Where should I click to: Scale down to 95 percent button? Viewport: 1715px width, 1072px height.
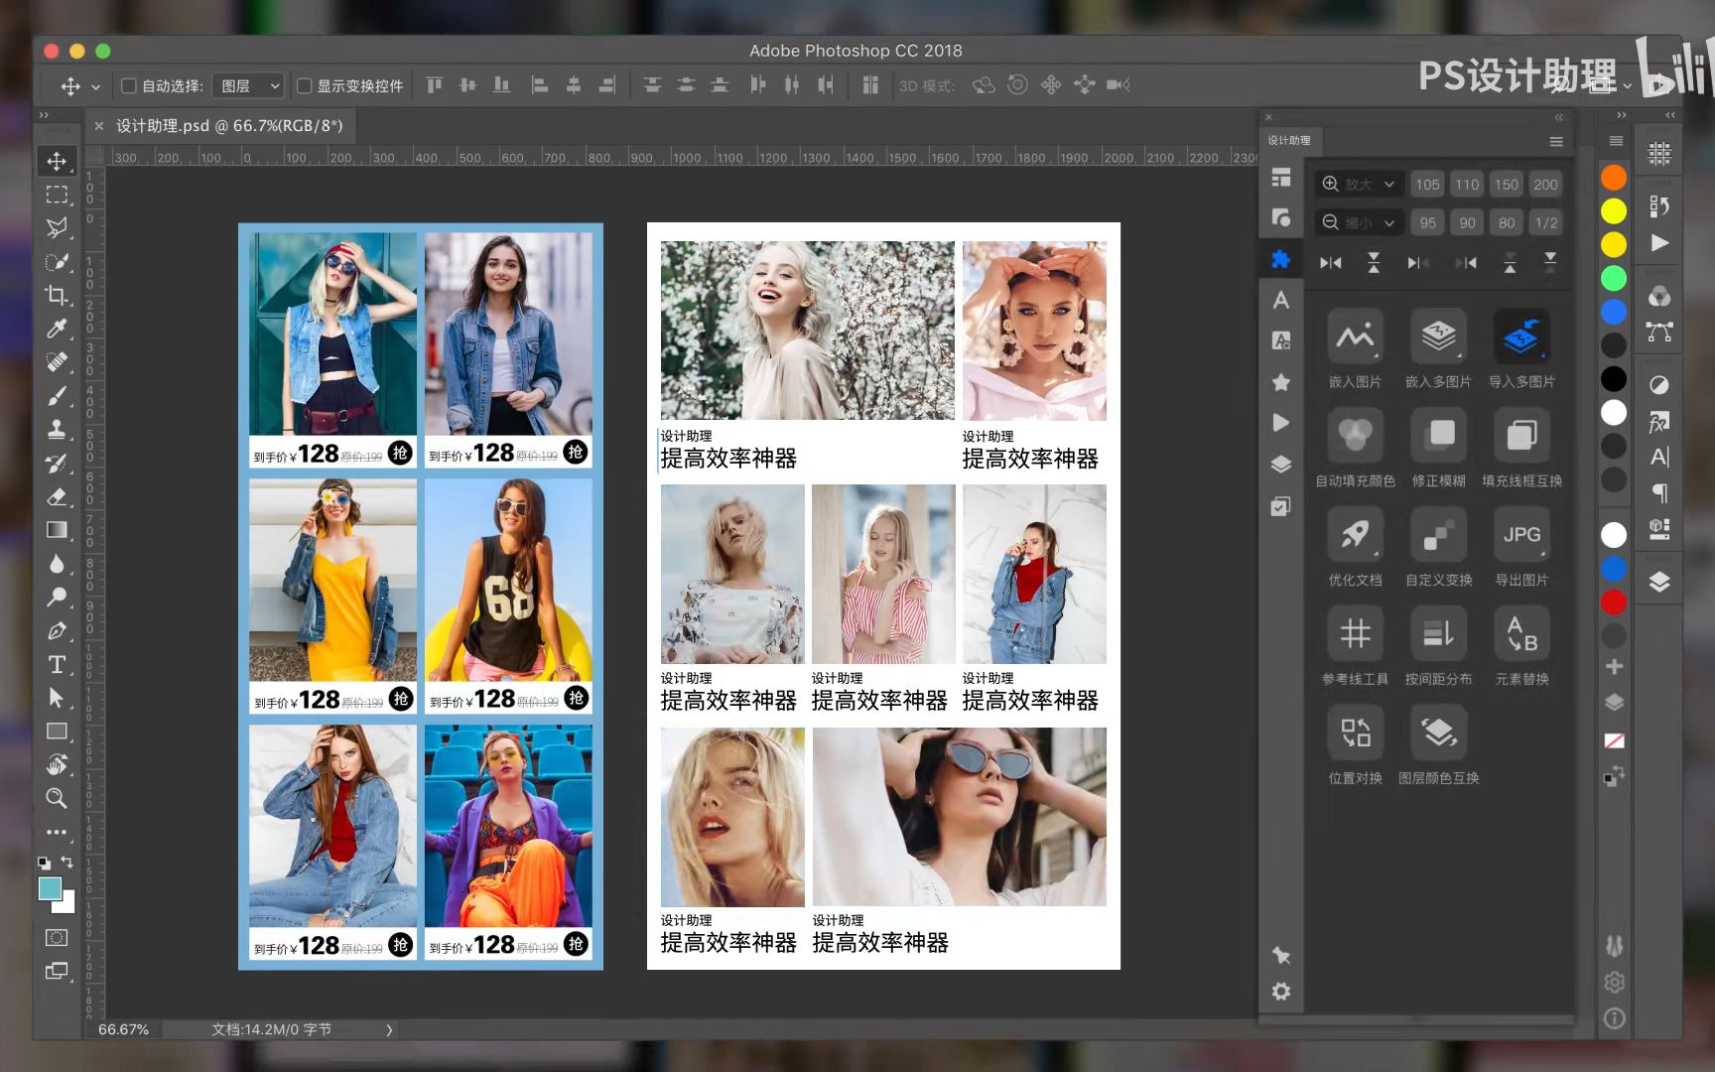(1427, 222)
